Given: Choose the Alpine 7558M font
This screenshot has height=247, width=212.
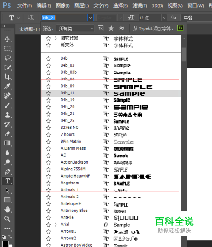Looking at the screenshot, I should click(111, 169).
